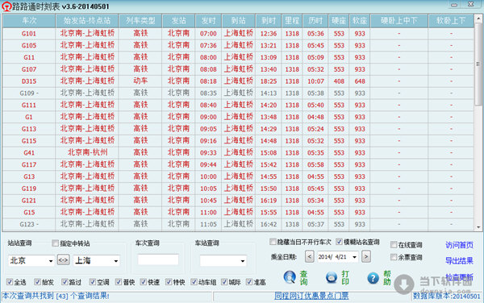Toggle the 特快 checkbox
This screenshot has height=303, width=484.
[169, 282]
